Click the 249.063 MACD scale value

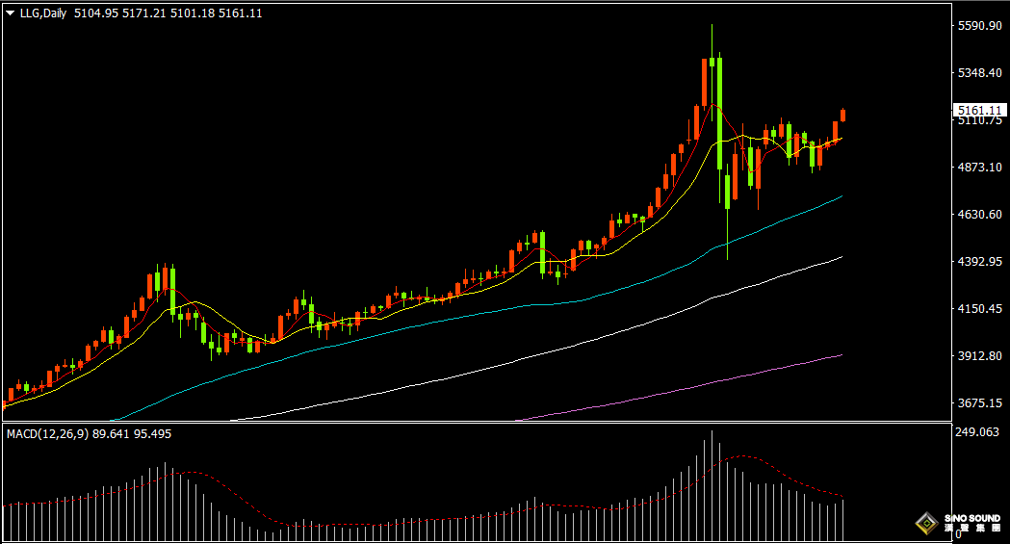[976, 433]
